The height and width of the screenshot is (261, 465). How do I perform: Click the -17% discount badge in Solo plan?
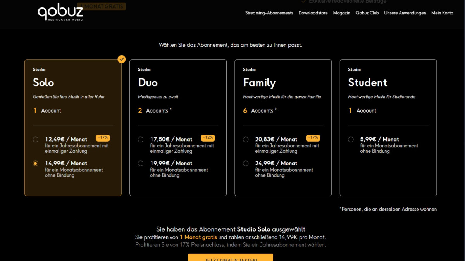coord(103,138)
